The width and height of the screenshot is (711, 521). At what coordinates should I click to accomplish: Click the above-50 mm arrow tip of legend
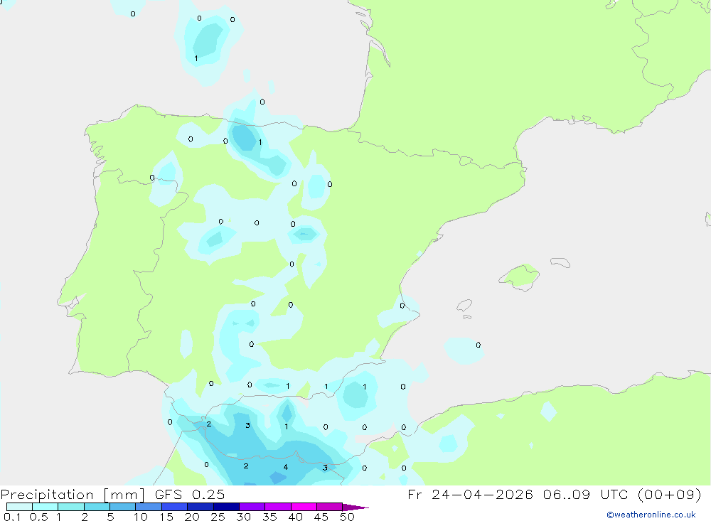pos(355,507)
